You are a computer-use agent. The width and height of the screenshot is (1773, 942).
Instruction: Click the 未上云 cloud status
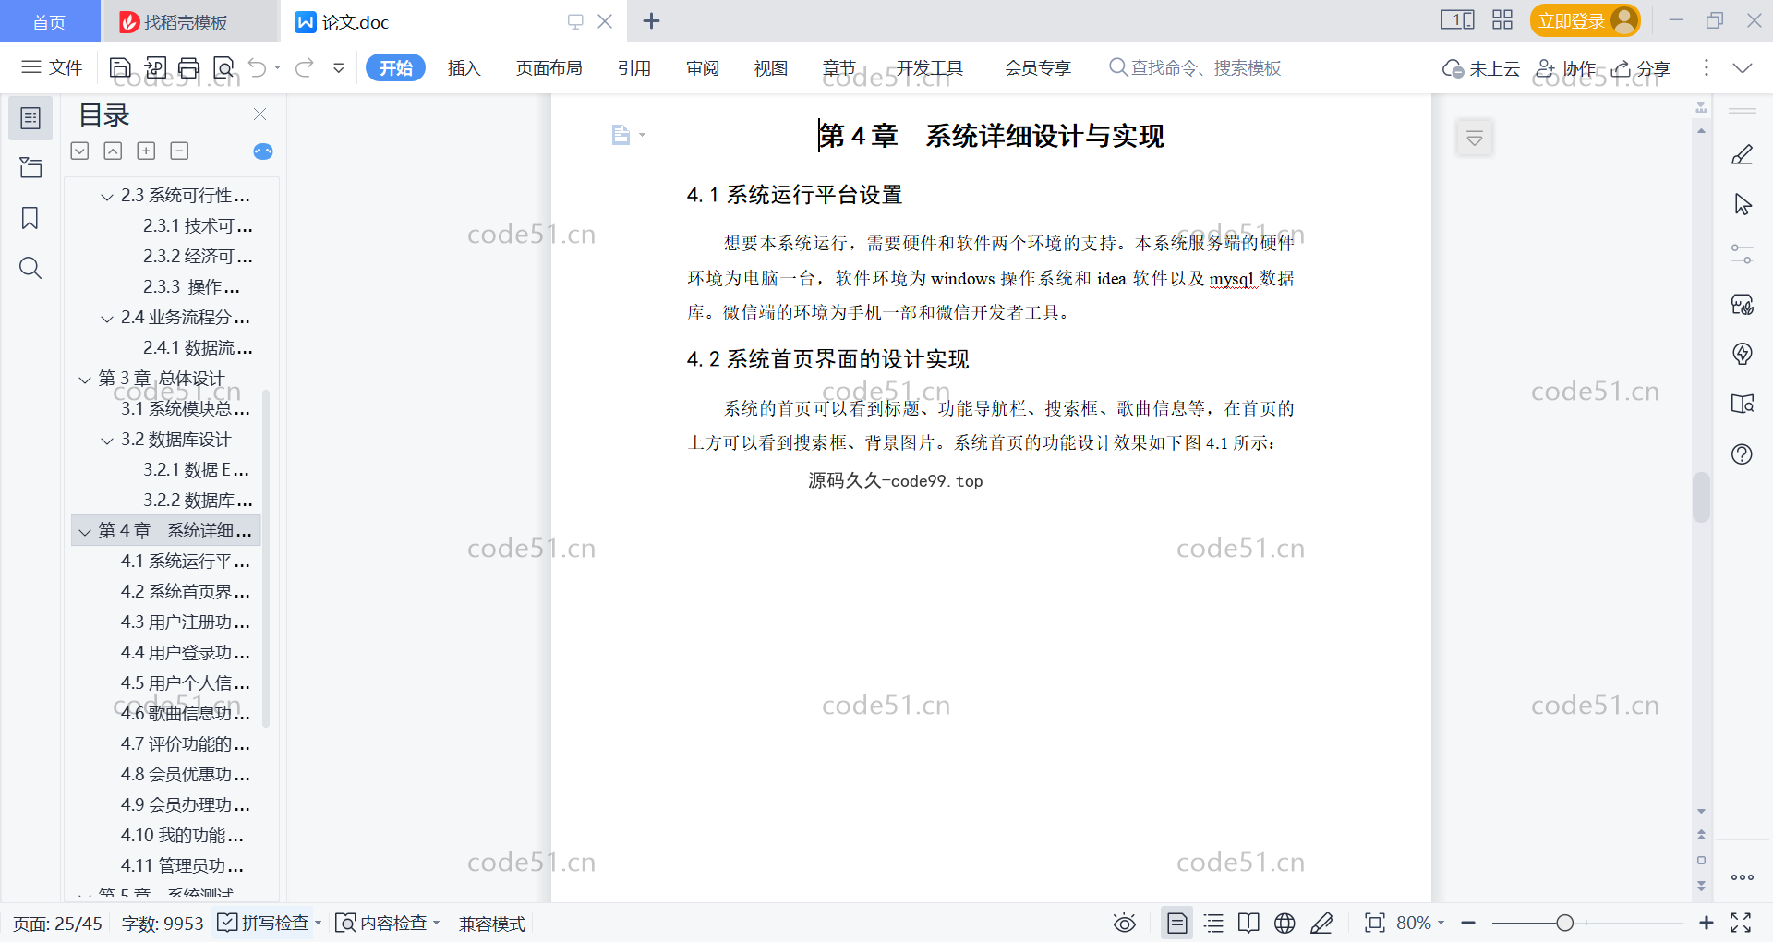(x=1481, y=68)
